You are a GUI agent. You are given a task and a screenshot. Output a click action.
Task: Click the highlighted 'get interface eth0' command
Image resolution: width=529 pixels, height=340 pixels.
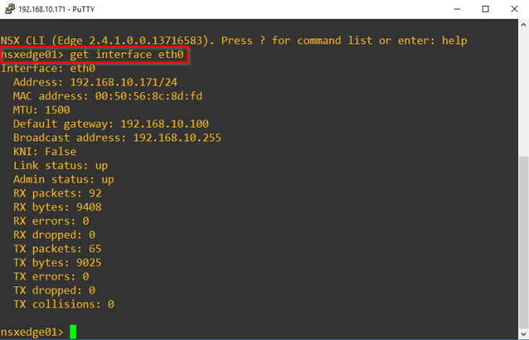click(127, 54)
